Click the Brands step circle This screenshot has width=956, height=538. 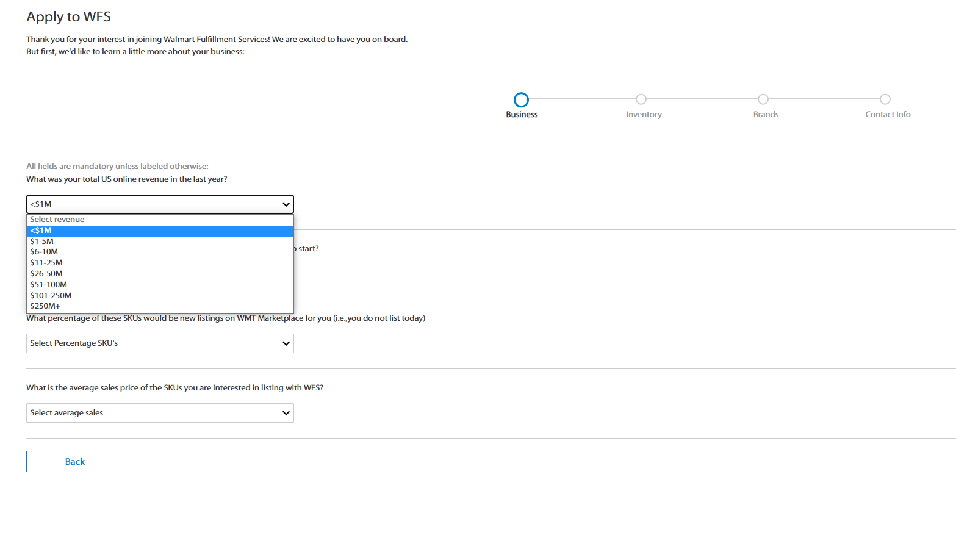coord(763,99)
